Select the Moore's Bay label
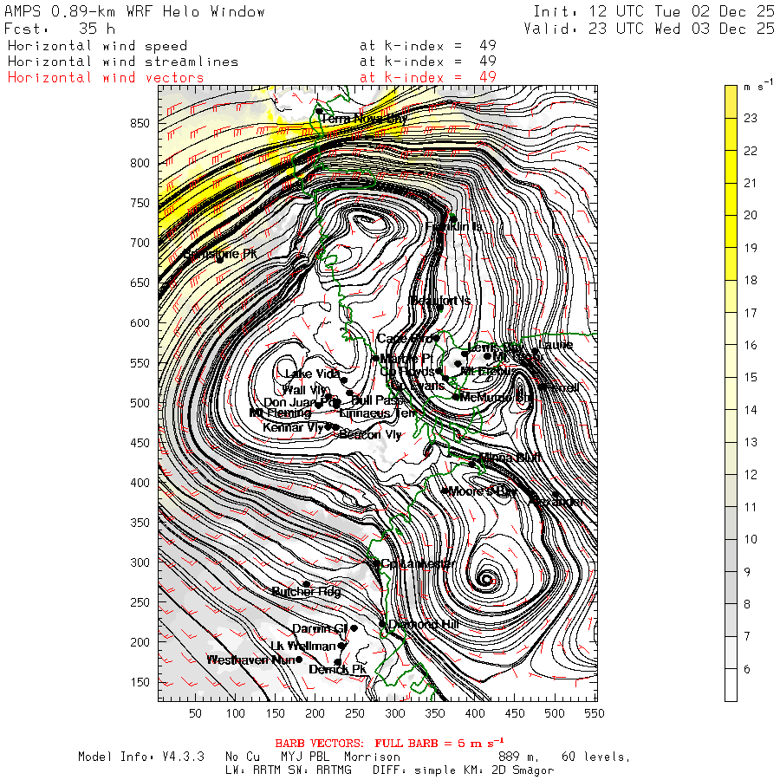 pos(482,491)
